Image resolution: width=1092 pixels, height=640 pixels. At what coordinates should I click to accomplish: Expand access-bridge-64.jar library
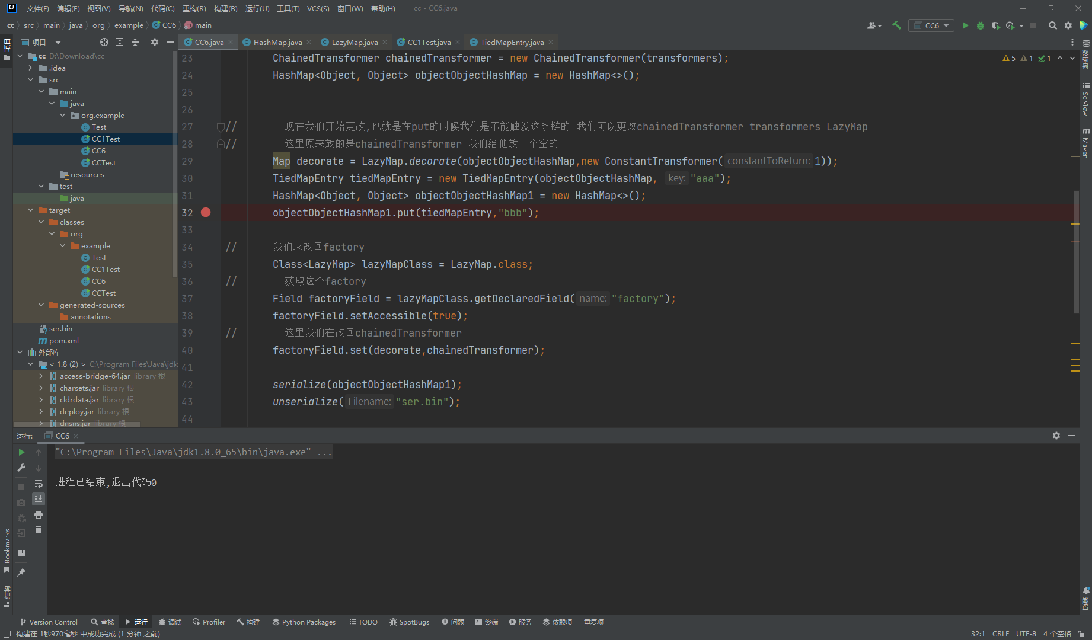click(x=41, y=376)
